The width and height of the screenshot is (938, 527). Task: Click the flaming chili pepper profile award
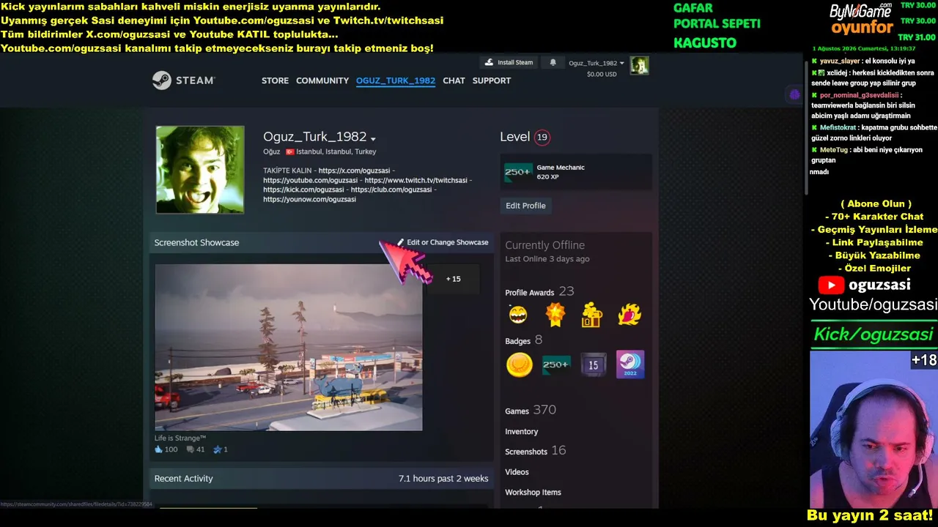[629, 315]
